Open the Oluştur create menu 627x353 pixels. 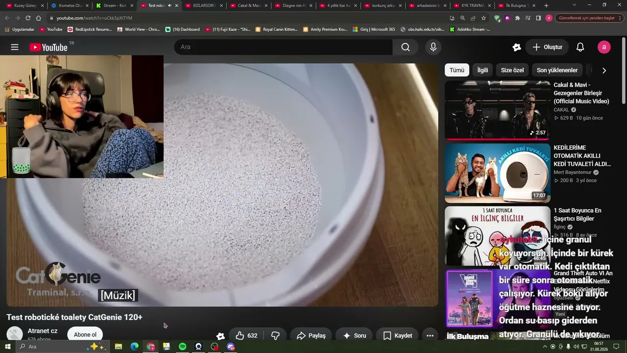pos(547,47)
